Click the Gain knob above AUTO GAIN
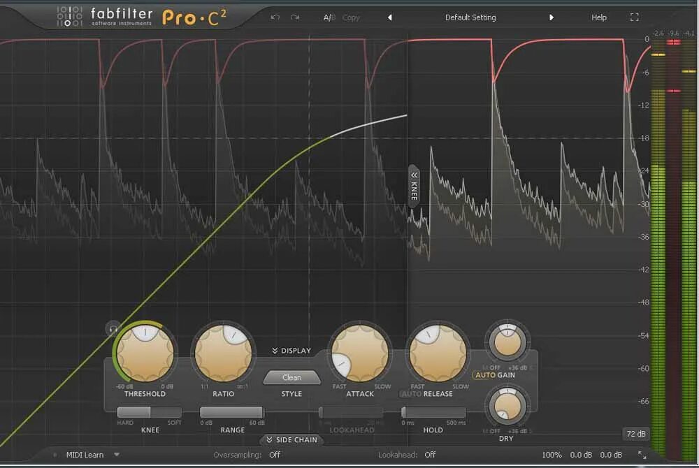Screen dimensions: 699x468 pos(507,342)
